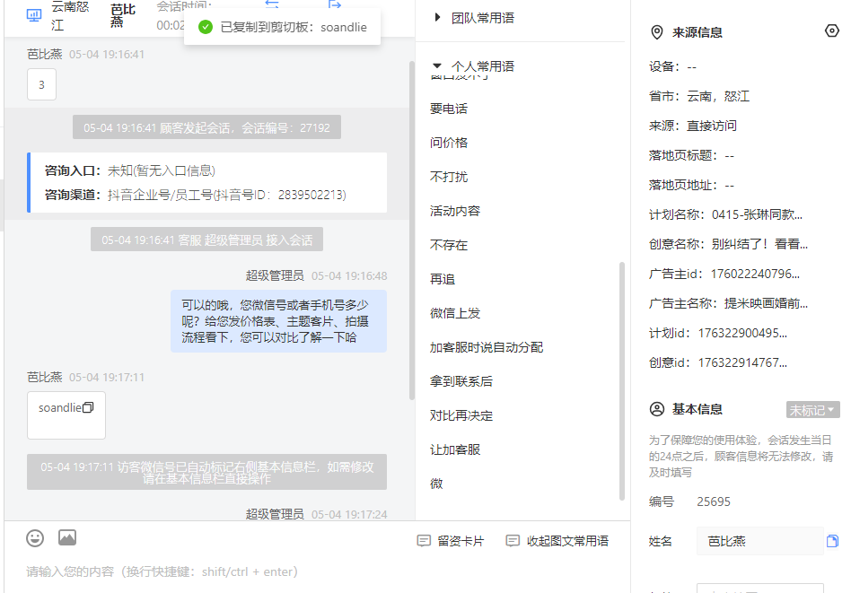Click the 姓名 field containing 芭比燕

click(x=759, y=541)
